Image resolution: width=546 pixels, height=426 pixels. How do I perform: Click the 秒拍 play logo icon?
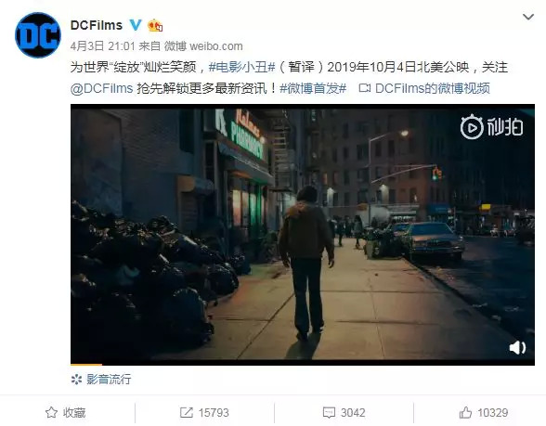(x=472, y=126)
